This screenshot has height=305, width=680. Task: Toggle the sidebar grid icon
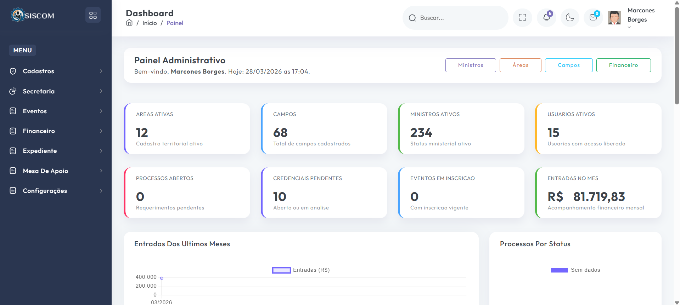[x=93, y=15]
